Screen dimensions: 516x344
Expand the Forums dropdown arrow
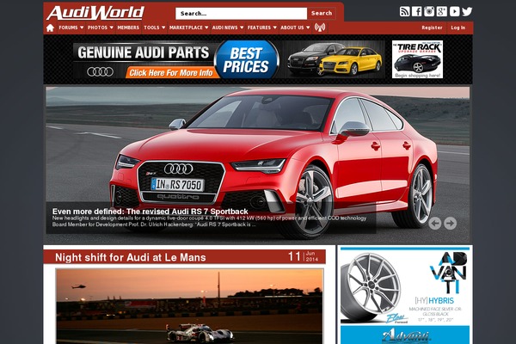coord(82,28)
